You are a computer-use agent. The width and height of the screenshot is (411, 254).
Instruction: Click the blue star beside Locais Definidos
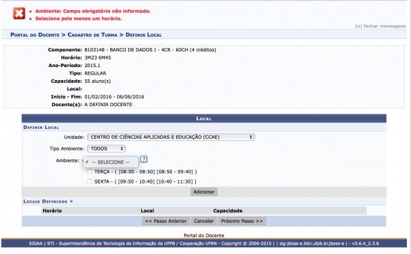[x=71, y=201]
